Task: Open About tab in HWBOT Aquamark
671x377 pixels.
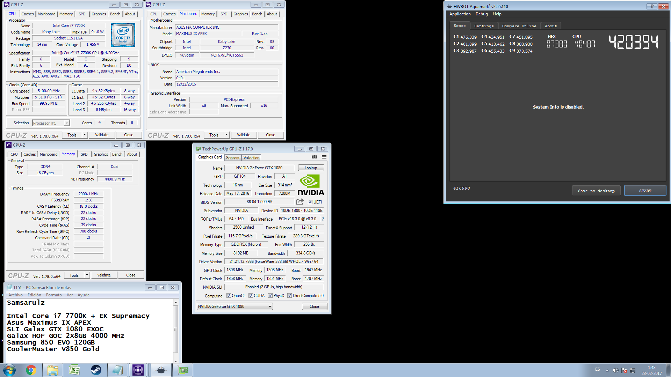Action: [x=550, y=26]
